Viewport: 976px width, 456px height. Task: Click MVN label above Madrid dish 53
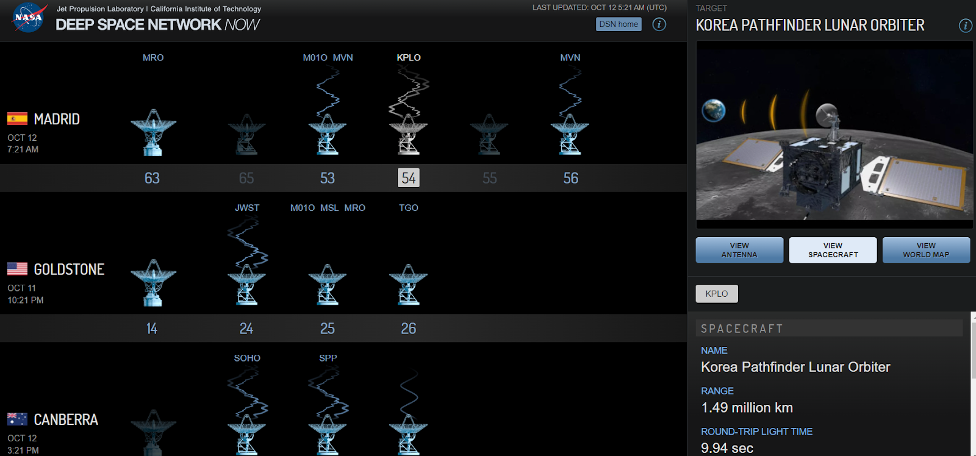click(x=343, y=57)
